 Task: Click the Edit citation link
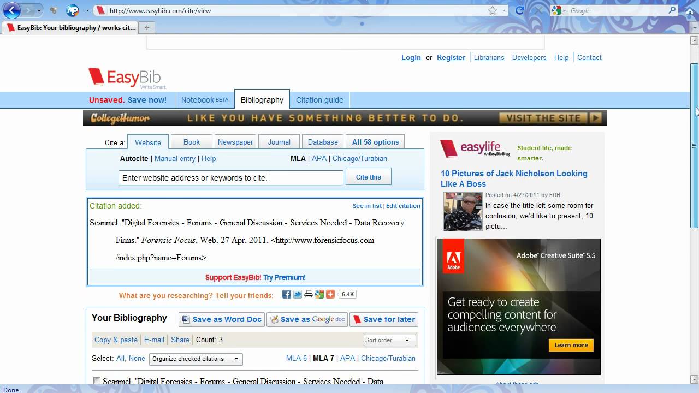pos(403,206)
